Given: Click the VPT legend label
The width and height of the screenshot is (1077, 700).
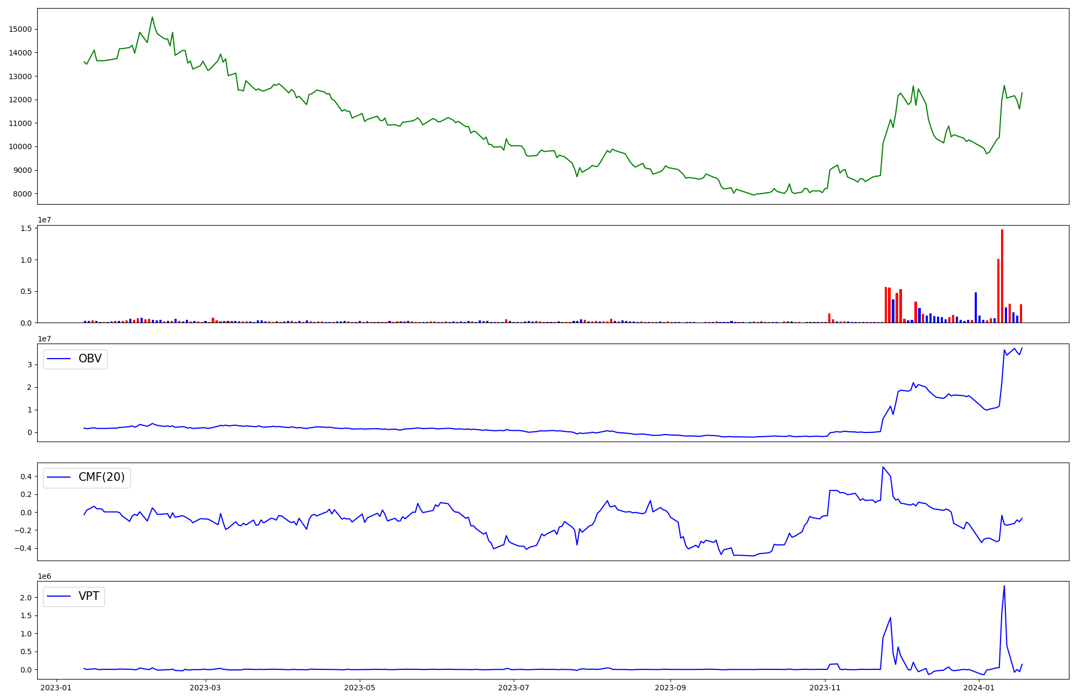Looking at the screenshot, I should tap(89, 597).
